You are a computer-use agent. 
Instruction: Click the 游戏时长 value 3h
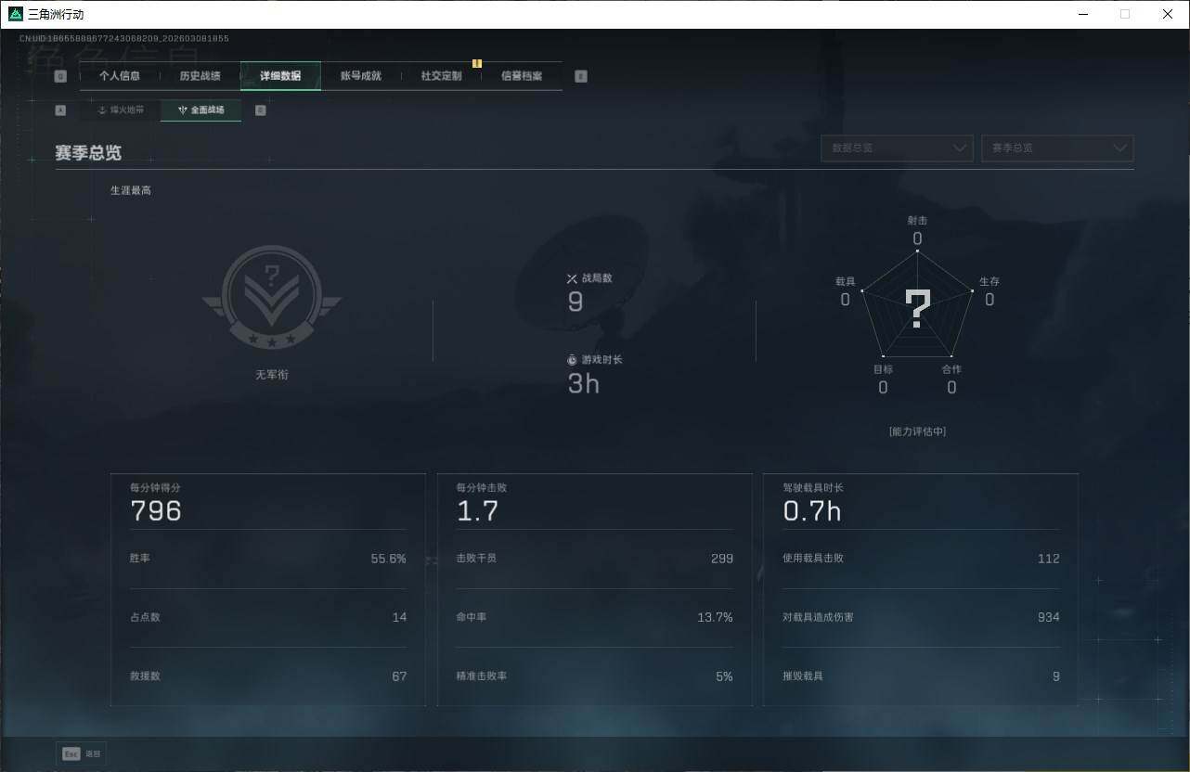click(x=583, y=383)
